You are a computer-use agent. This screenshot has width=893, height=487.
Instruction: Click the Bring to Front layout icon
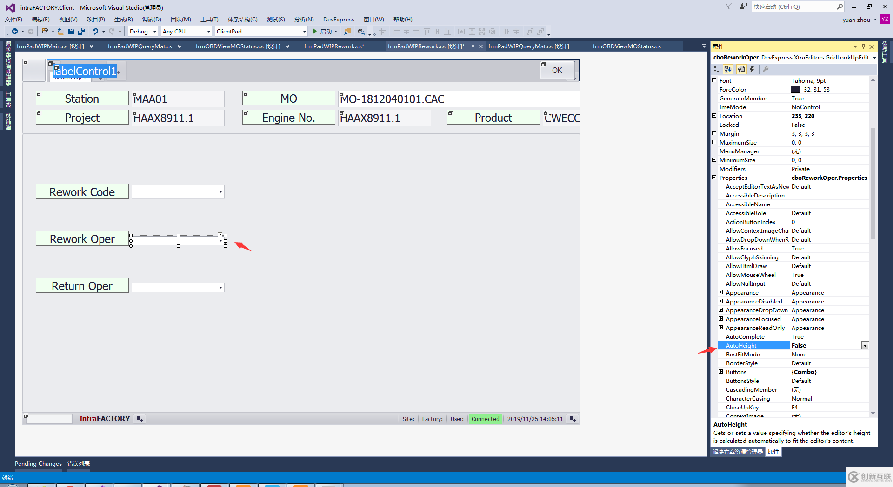click(530, 32)
